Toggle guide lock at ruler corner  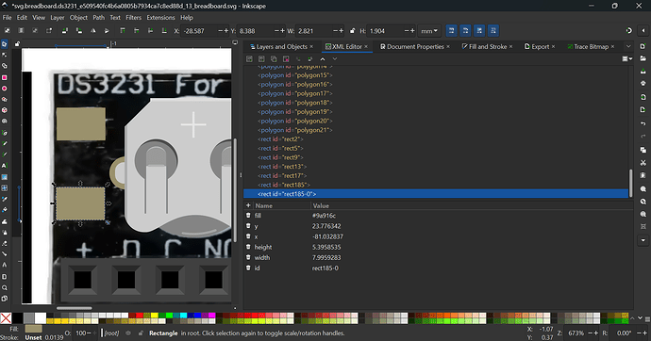(17, 43)
